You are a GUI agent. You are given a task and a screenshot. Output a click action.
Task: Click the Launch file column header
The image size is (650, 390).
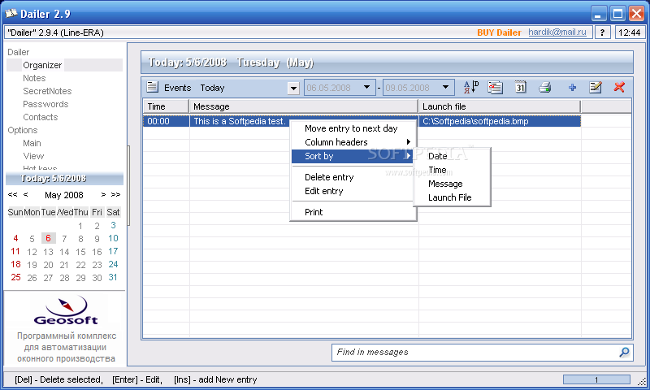pos(500,106)
